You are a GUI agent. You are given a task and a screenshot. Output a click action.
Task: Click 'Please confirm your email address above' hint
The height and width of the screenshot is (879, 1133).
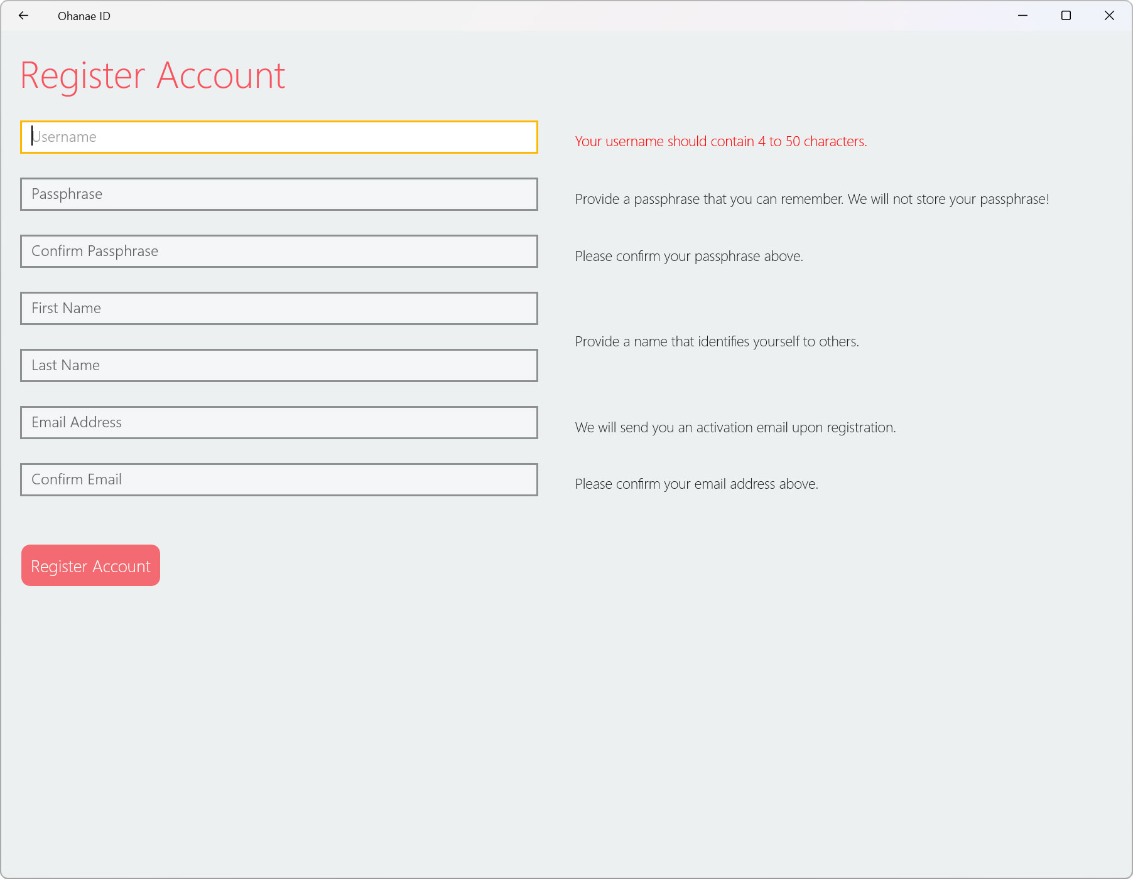coord(697,484)
